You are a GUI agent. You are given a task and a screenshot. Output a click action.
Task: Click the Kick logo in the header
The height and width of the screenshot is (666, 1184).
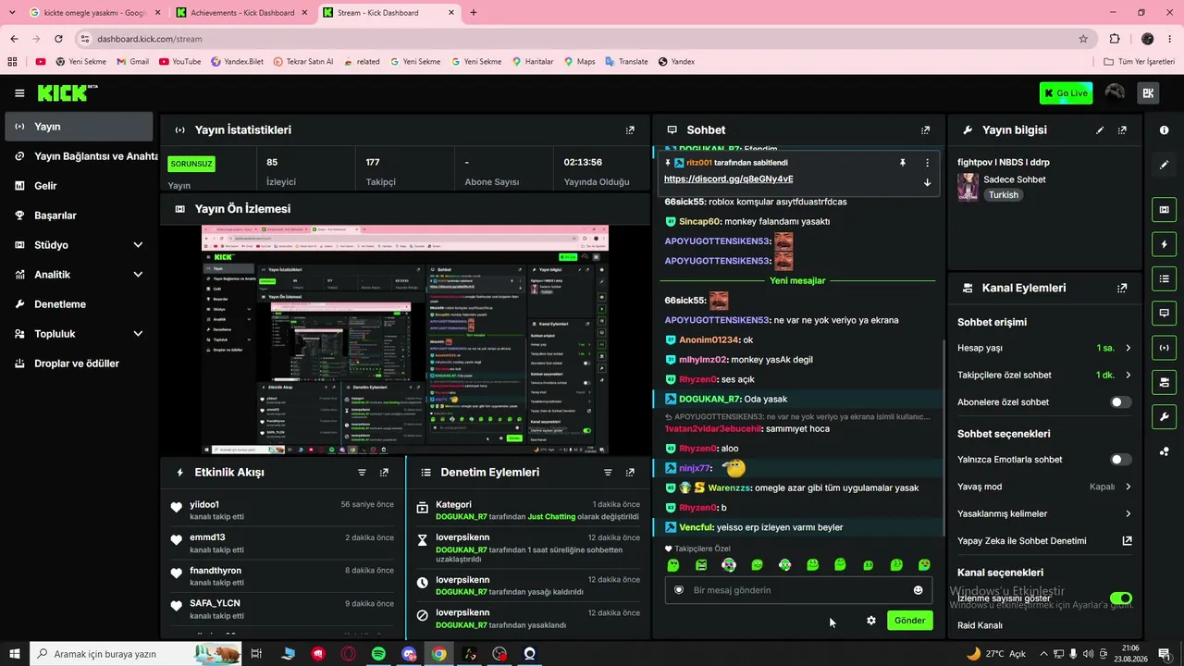[67, 93]
